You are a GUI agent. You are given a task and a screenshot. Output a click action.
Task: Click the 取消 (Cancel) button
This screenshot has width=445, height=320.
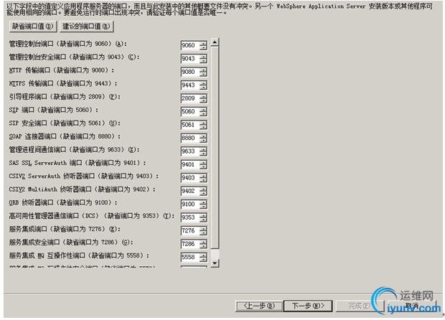point(411,306)
